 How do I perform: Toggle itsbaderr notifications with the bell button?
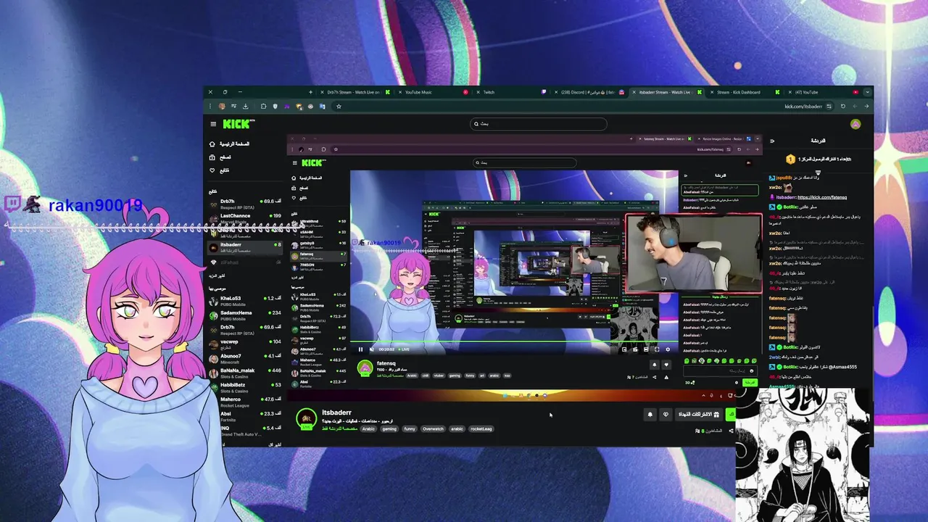coord(650,415)
